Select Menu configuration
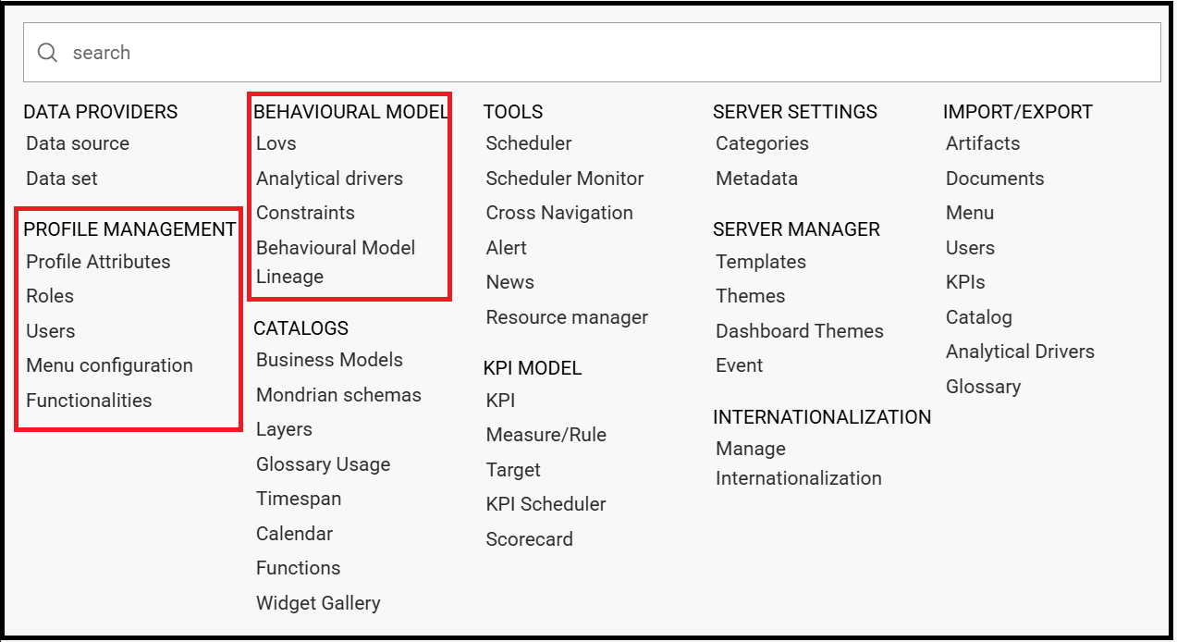 point(109,365)
